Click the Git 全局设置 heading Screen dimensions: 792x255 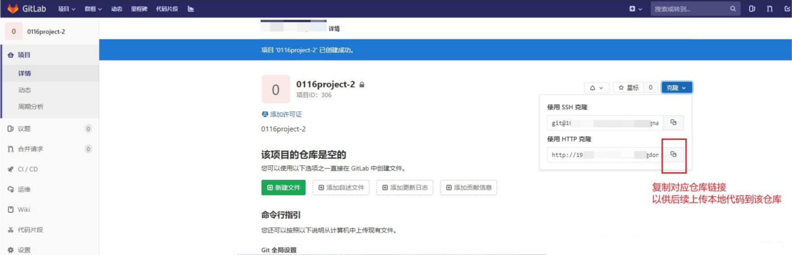click(x=279, y=250)
